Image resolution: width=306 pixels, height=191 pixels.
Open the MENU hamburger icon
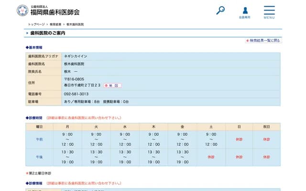tap(269, 12)
